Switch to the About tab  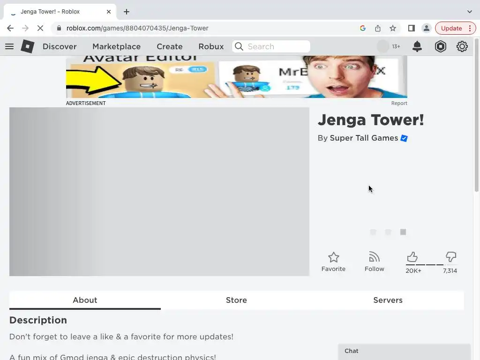(85, 300)
